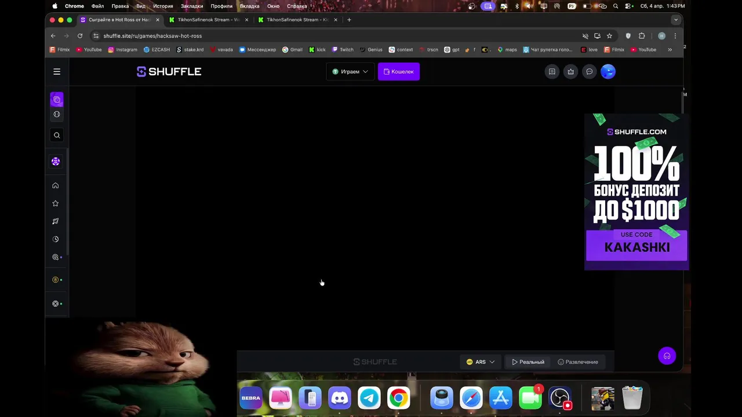Open Safari from the dock
The height and width of the screenshot is (417, 742).
point(471,398)
